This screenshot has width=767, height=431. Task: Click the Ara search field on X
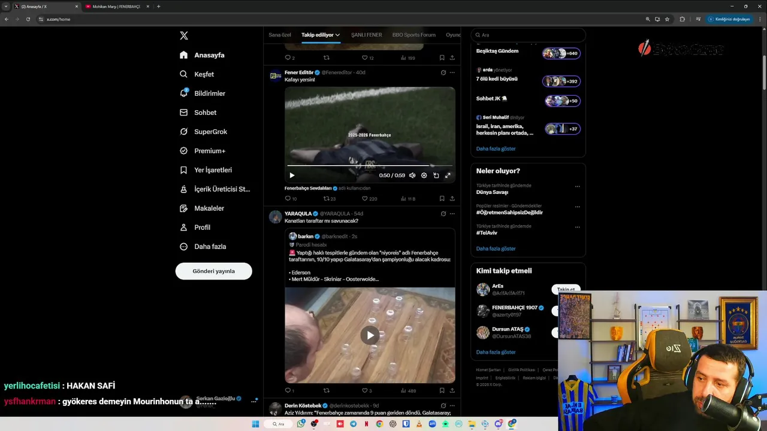point(528,35)
